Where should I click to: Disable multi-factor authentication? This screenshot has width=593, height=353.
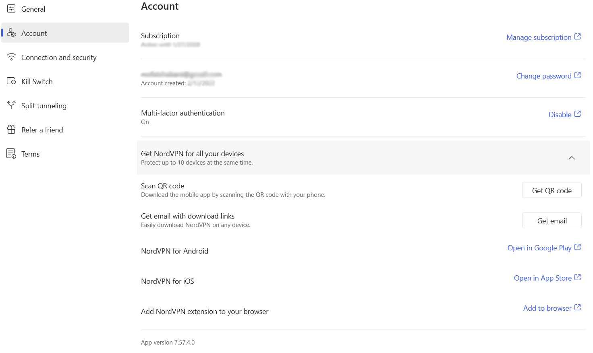coord(560,114)
